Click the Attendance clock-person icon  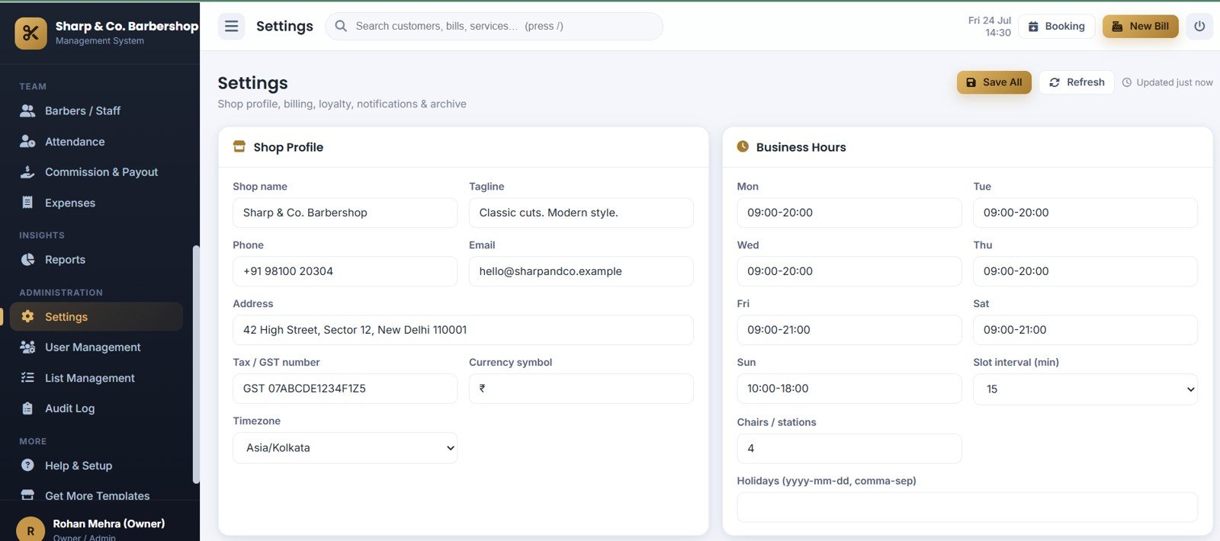click(27, 142)
